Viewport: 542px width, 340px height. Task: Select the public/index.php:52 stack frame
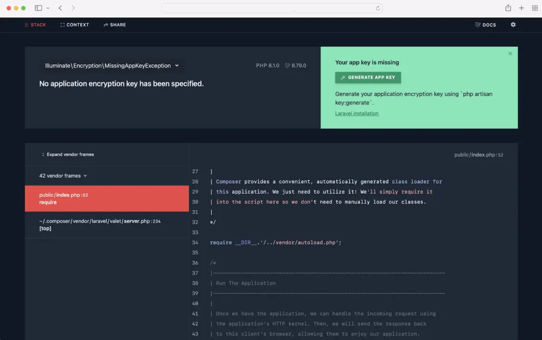pyautogui.click(x=106, y=198)
